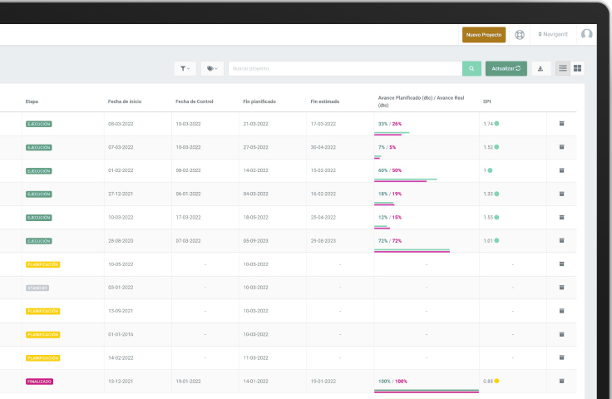Click archive icon on the 0.88 SPI row

pos(561,381)
